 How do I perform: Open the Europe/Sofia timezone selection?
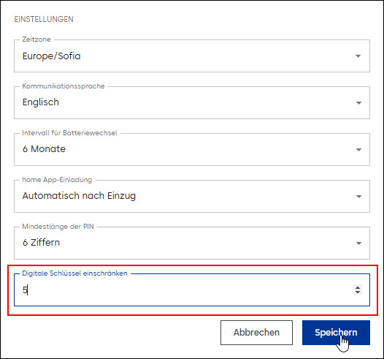point(192,56)
